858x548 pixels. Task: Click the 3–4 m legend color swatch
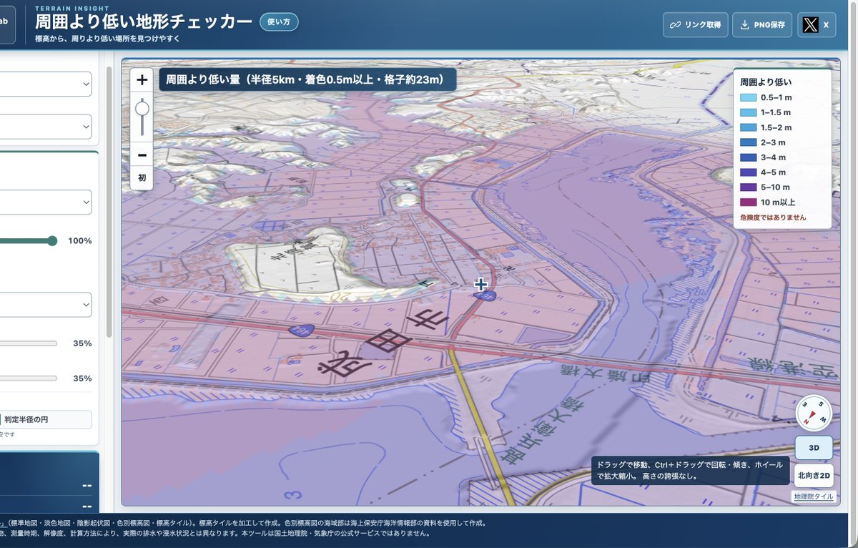tap(748, 157)
